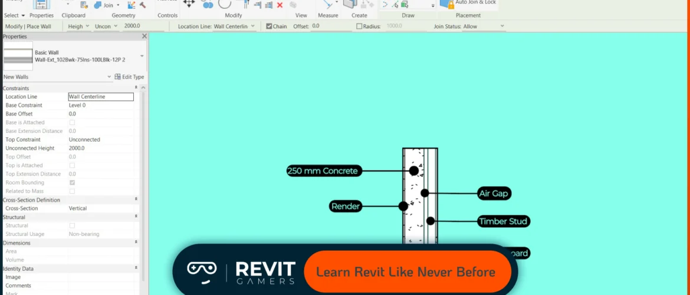Toggle the Top is Attached checkbox
This screenshot has width=690, height=295.
click(72, 165)
